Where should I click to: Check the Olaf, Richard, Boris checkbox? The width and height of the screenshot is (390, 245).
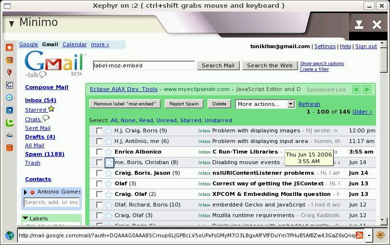pyautogui.click(x=99, y=205)
